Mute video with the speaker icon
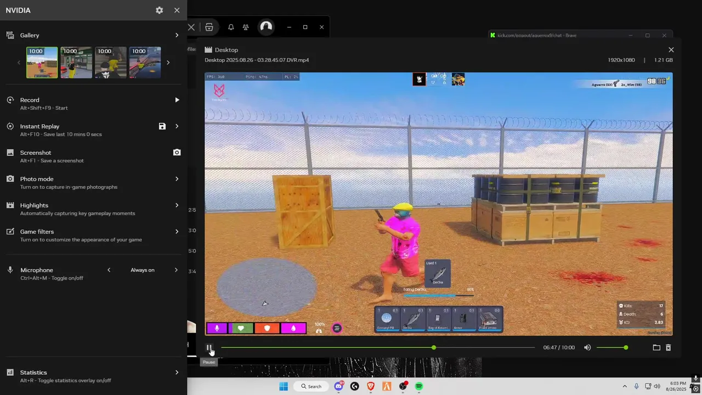This screenshot has width=702, height=395. 587,348
